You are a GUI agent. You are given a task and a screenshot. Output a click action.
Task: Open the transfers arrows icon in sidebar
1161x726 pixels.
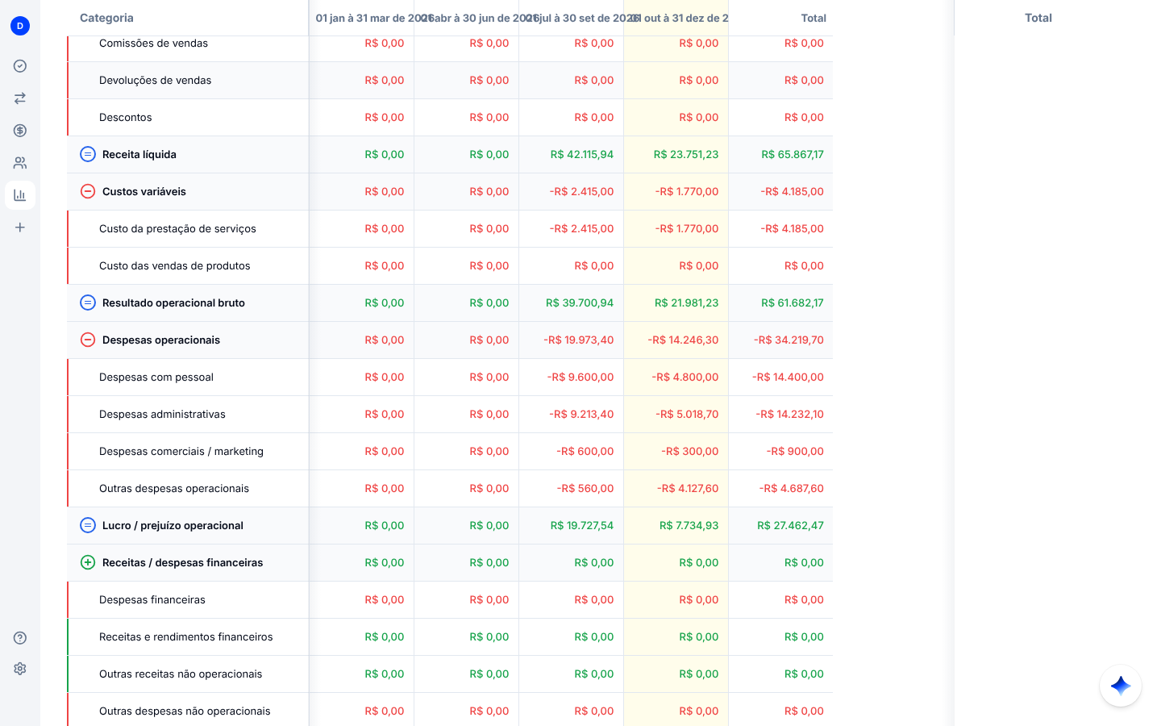tap(20, 98)
